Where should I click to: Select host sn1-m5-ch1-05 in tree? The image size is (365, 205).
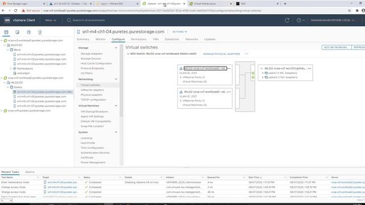click(42, 96)
